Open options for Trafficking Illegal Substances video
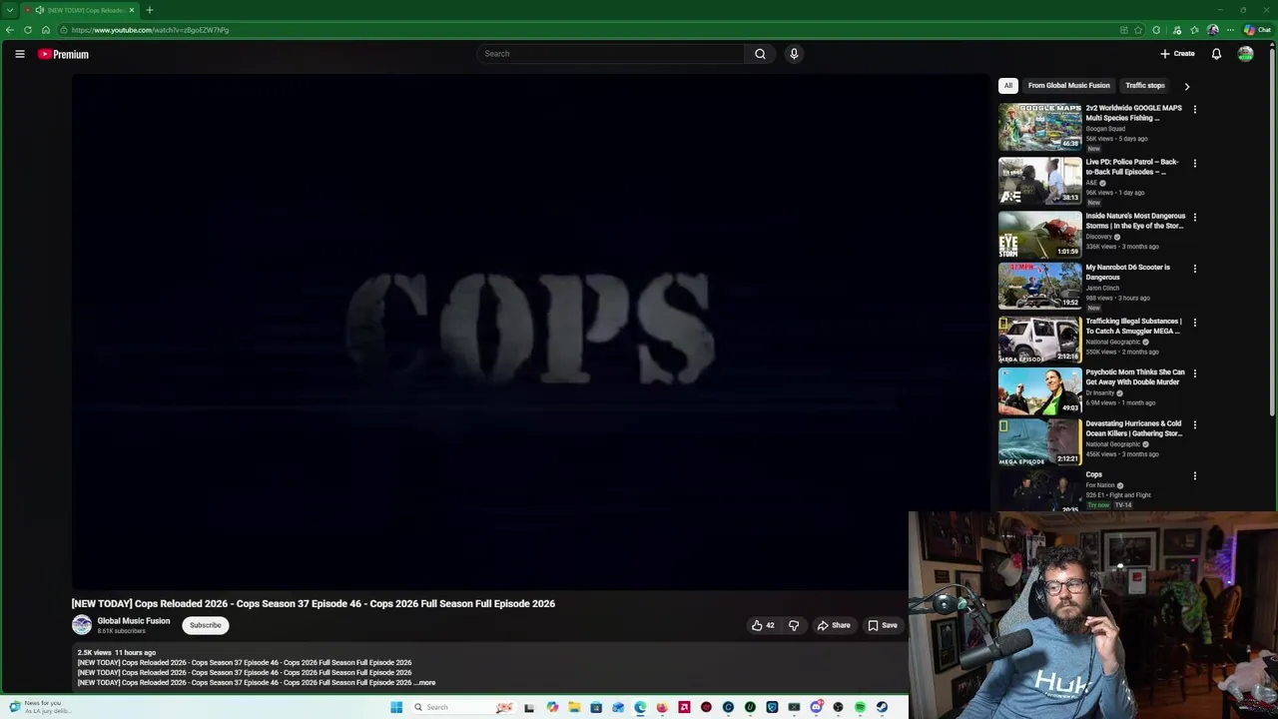 click(1194, 323)
